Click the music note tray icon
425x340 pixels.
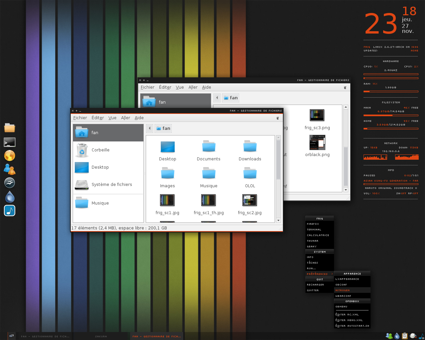[x=421, y=336]
